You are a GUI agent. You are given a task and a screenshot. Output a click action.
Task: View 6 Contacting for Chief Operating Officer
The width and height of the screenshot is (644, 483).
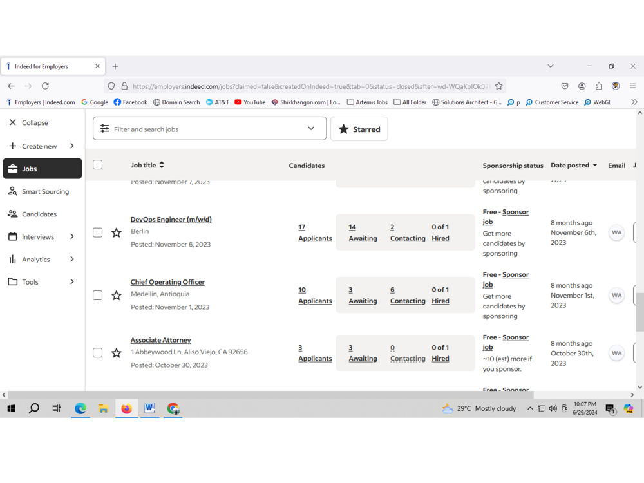coord(408,296)
